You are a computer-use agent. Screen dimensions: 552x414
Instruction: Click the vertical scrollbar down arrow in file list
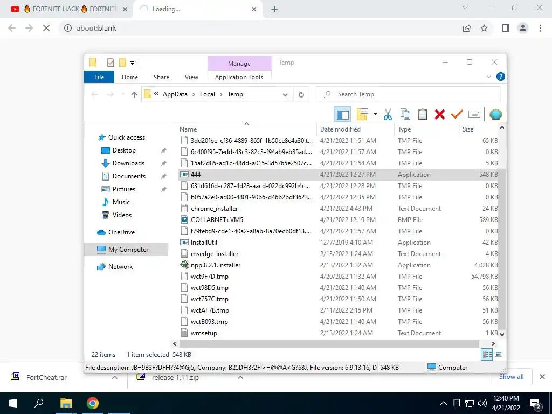(x=502, y=334)
